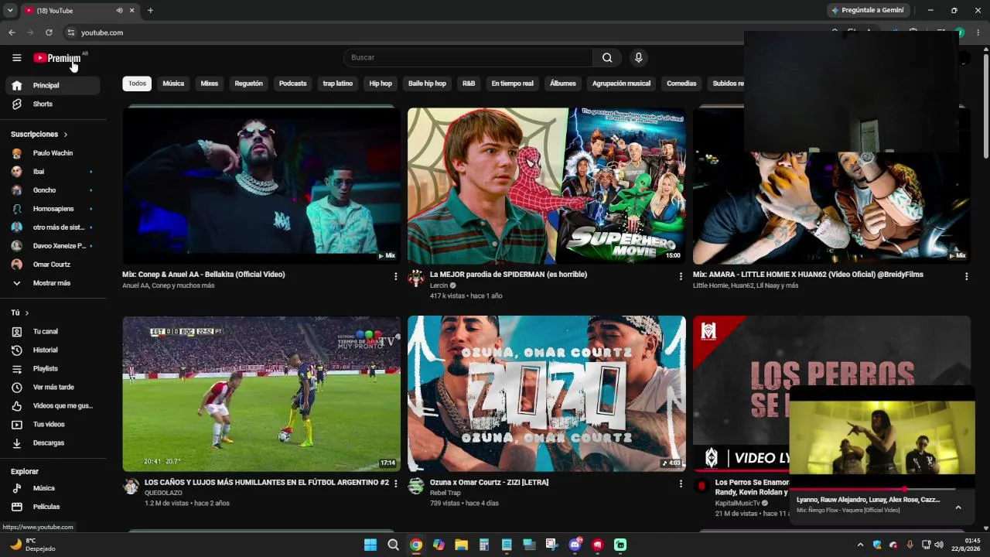Seek on the miniplayer progress bar
The width and height of the screenshot is (990, 557).
(x=882, y=489)
